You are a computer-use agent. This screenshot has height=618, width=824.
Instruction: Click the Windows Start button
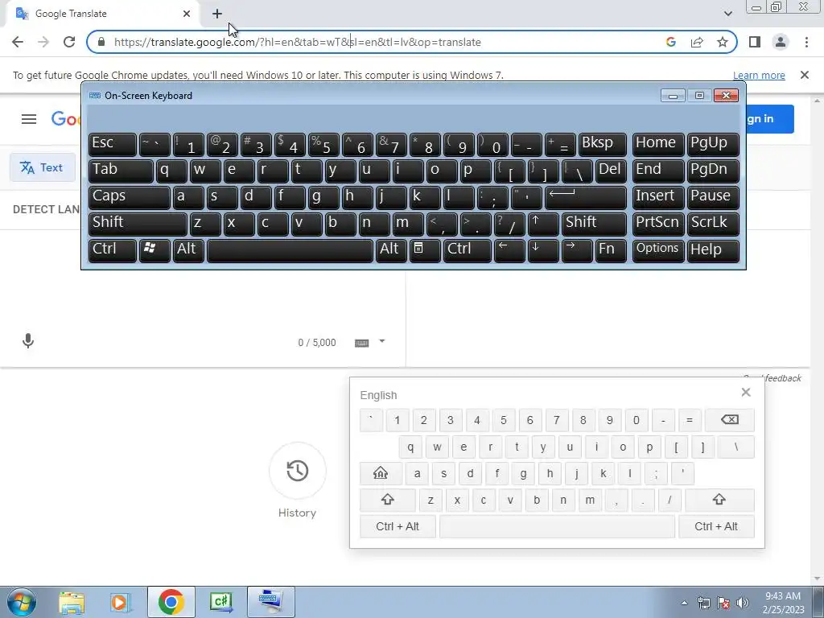[22, 602]
